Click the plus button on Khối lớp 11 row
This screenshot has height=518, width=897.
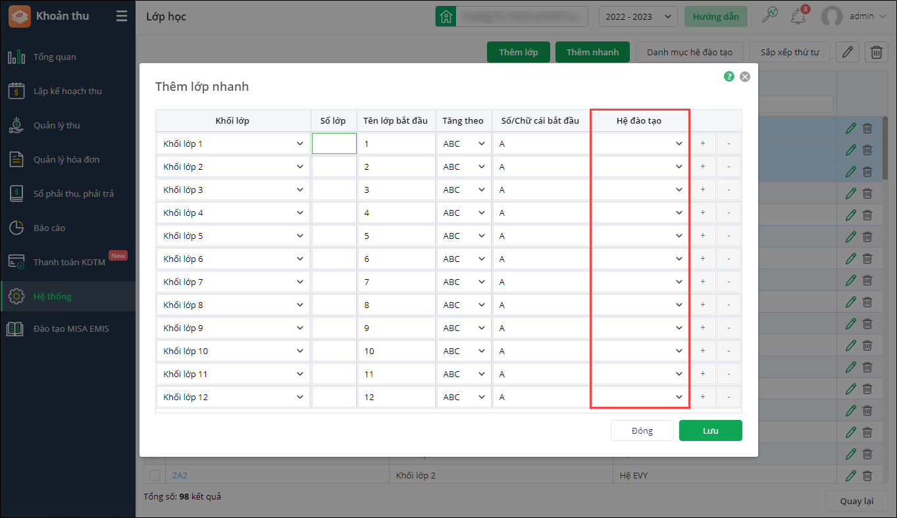(x=703, y=374)
